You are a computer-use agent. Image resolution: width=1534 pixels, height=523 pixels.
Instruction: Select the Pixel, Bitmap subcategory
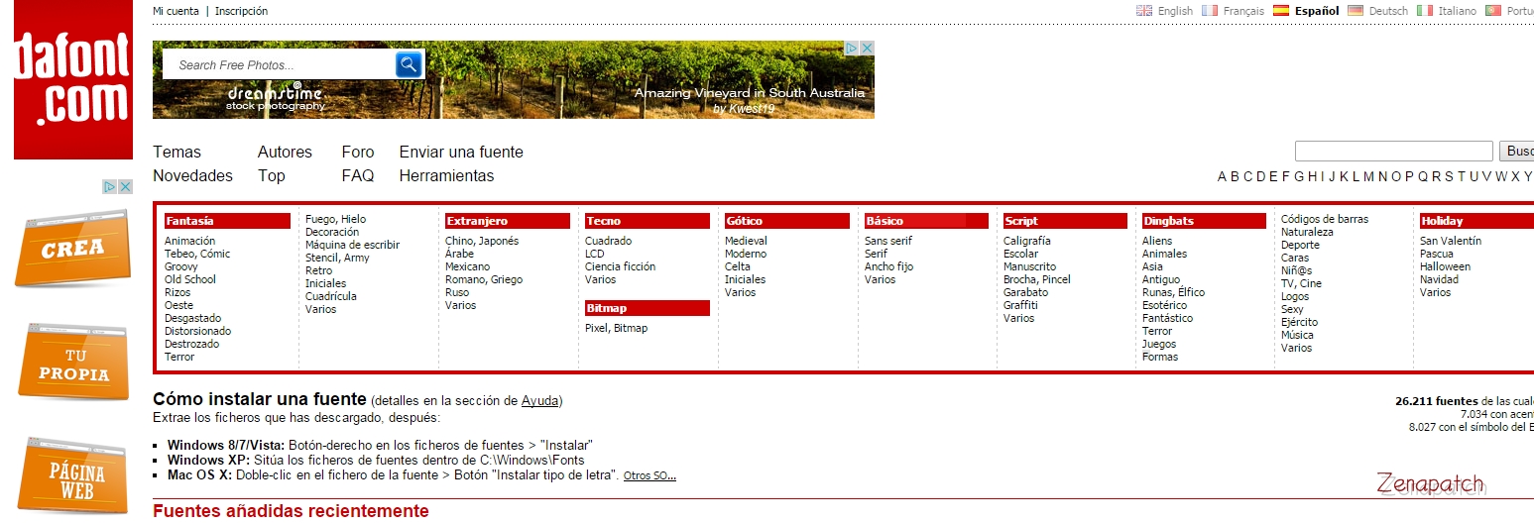point(616,328)
